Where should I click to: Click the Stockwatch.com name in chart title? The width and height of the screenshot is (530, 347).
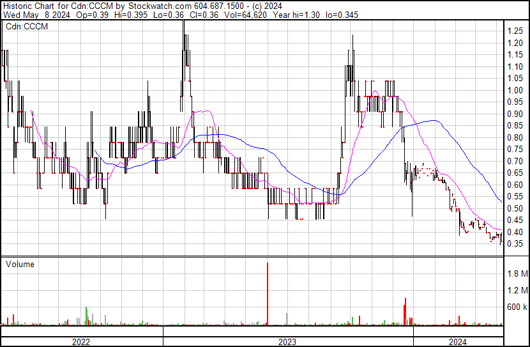click(160, 6)
